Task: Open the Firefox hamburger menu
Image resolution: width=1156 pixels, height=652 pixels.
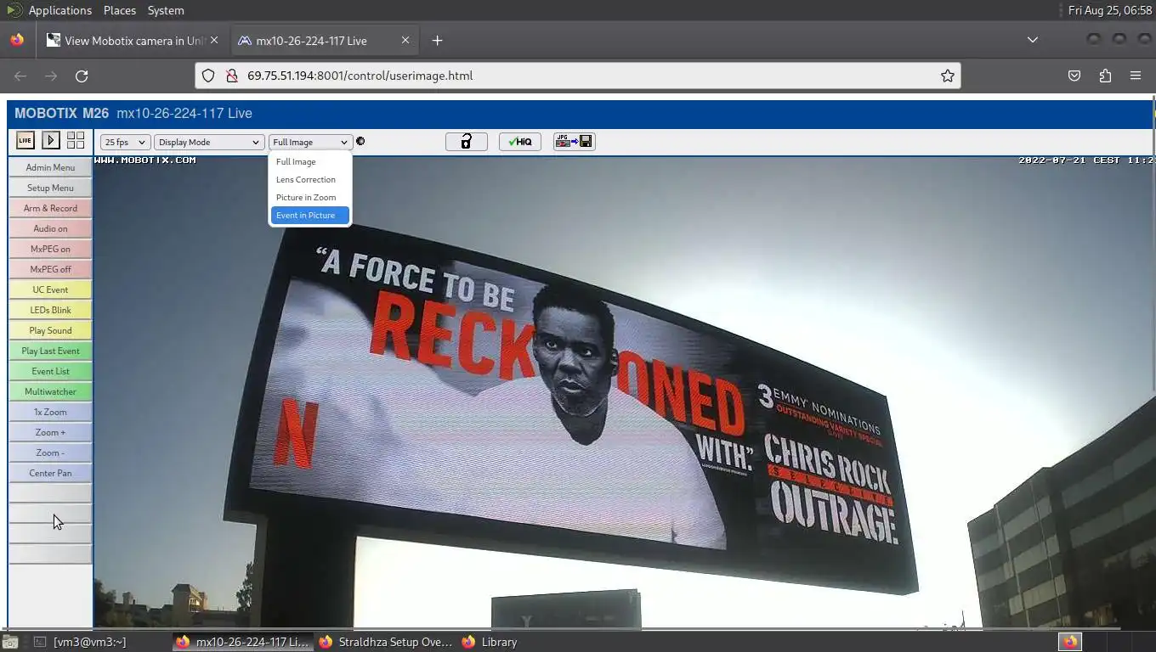Action: click(1136, 76)
